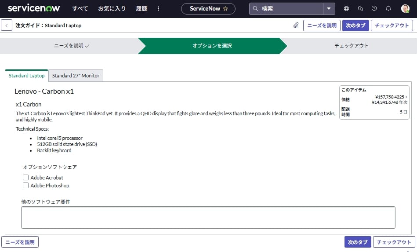The image size is (417, 252).
Task: Click the 5 日 delivery time value
Action: (x=403, y=112)
